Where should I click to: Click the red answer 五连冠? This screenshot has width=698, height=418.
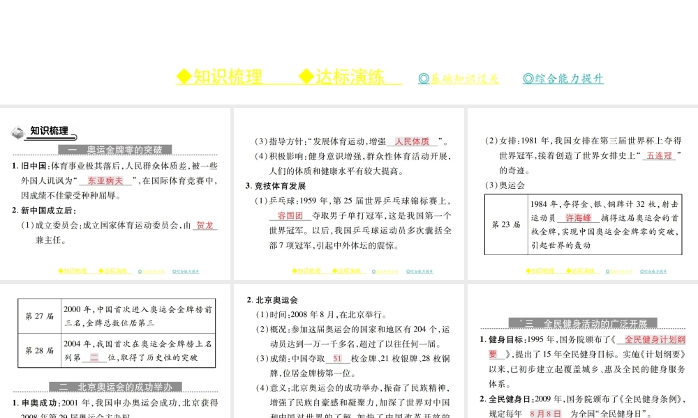[x=660, y=155]
